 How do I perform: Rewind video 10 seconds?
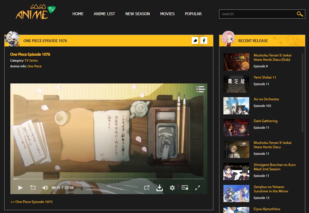(33, 188)
